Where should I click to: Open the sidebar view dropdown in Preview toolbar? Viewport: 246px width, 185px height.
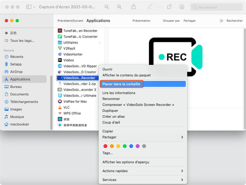click(31, 7)
